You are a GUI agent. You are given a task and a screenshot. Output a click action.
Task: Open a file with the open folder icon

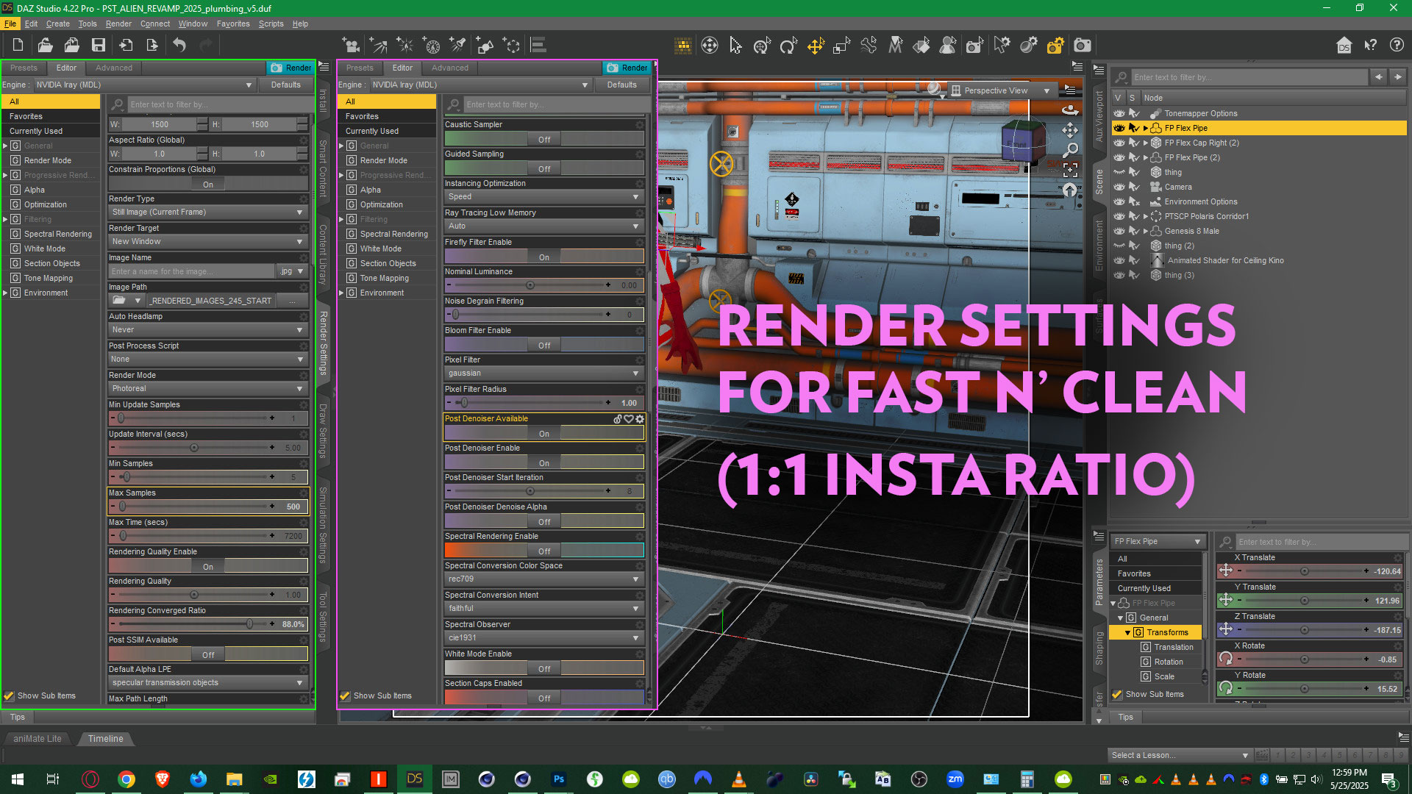click(x=45, y=46)
